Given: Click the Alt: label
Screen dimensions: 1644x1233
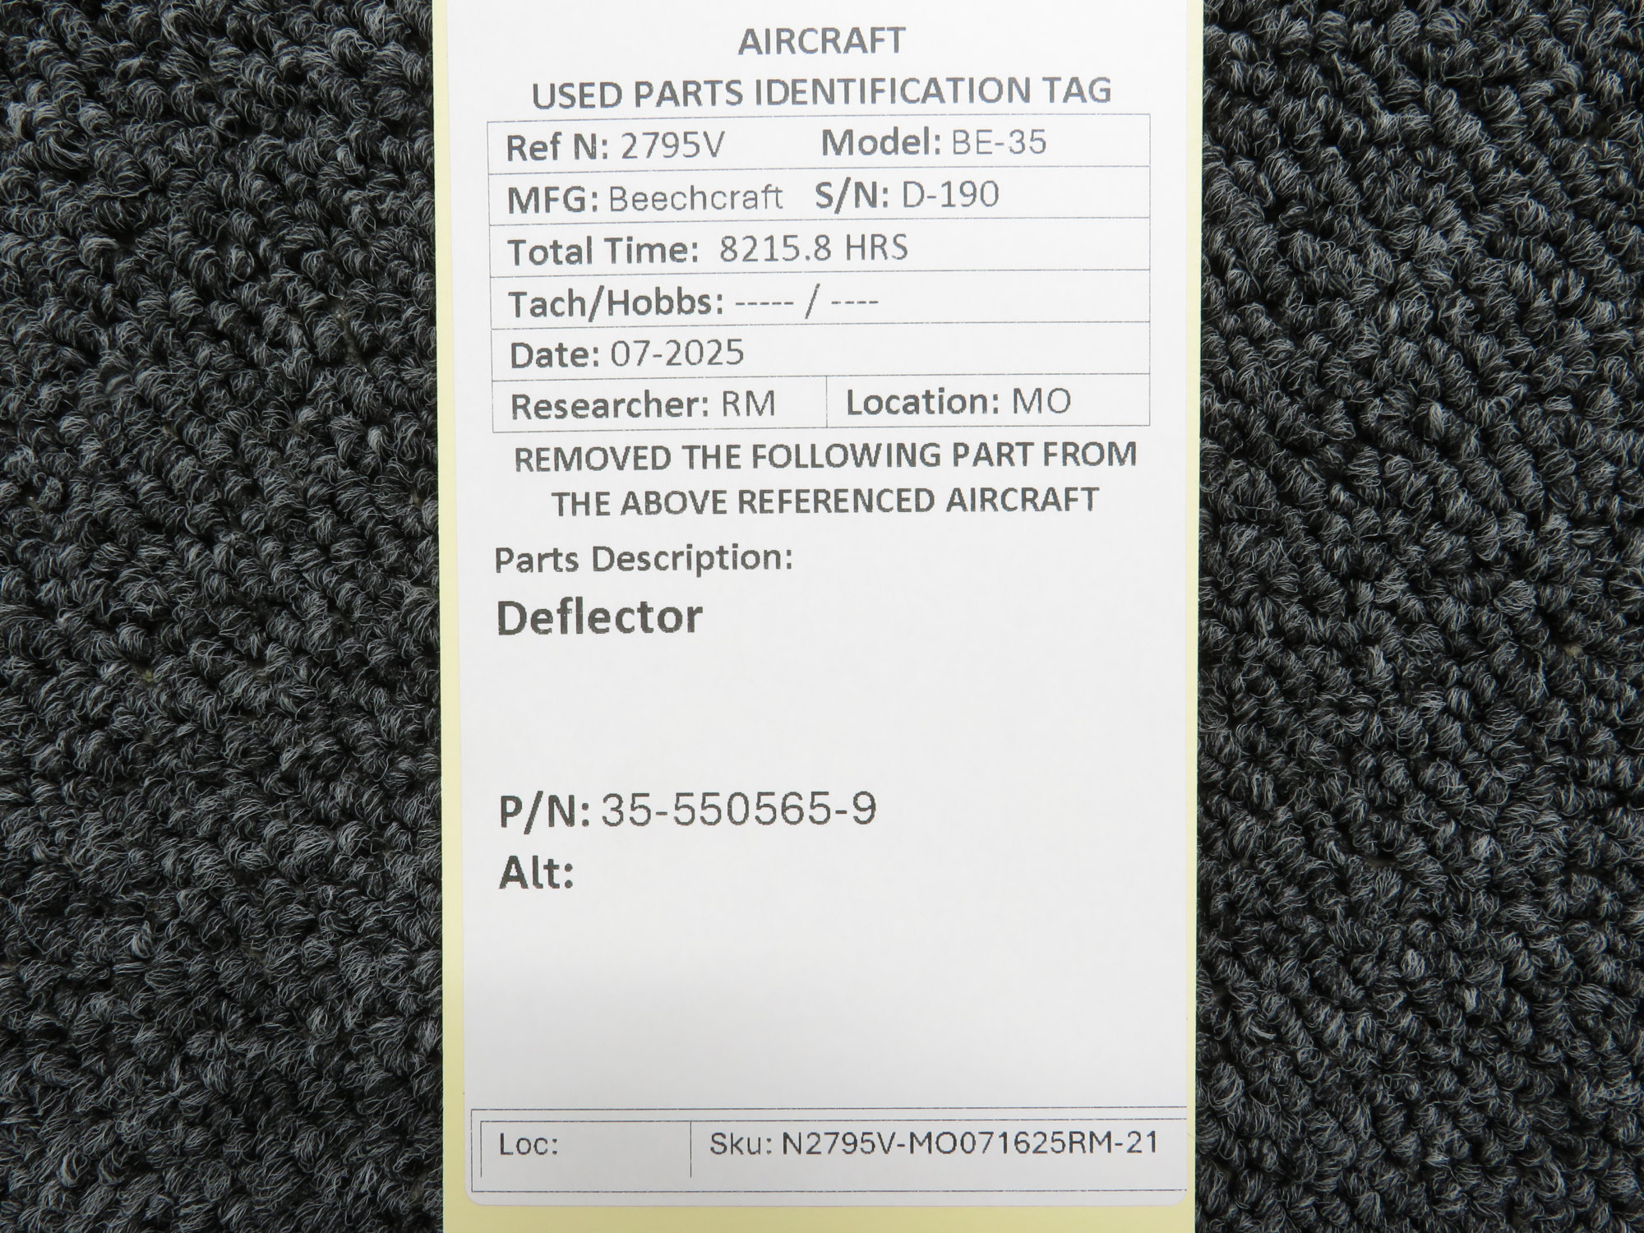Looking at the screenshot, I should coord(536,873).
